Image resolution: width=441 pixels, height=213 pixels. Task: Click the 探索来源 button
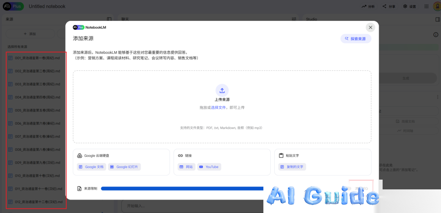coord(356,39)
